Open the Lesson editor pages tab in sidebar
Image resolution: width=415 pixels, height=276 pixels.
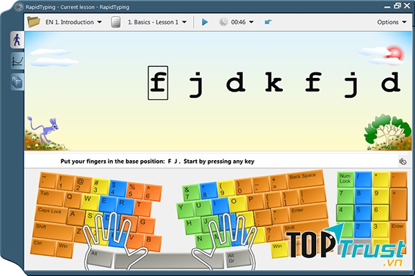tap(17, 82)
